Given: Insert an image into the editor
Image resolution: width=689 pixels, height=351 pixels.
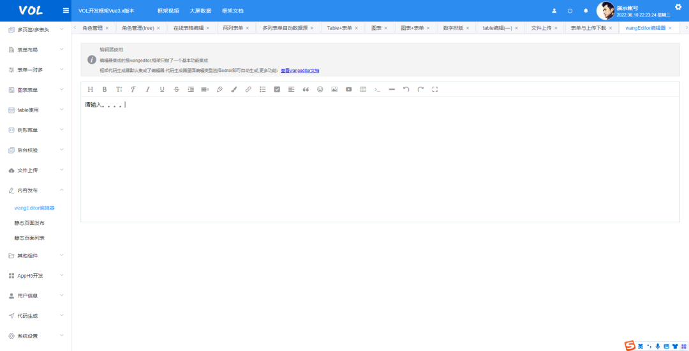Looking at the screenshot, I should pyautogui.click(x=334, y=89).
